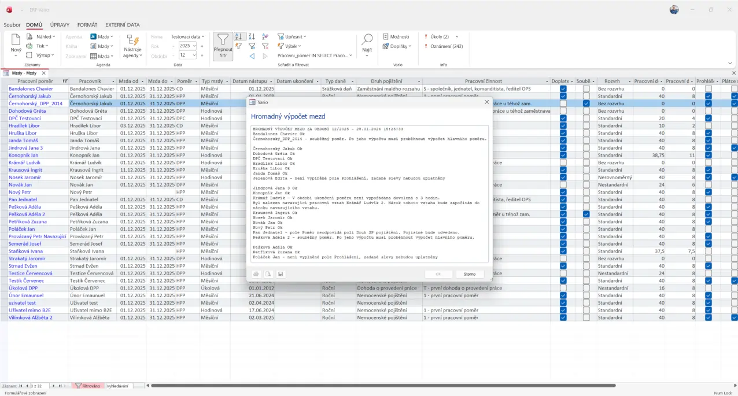Viewport: 738px width, 396px height.
Task: Sort ascending with the A-Z icon
Action: click(238, 36)
